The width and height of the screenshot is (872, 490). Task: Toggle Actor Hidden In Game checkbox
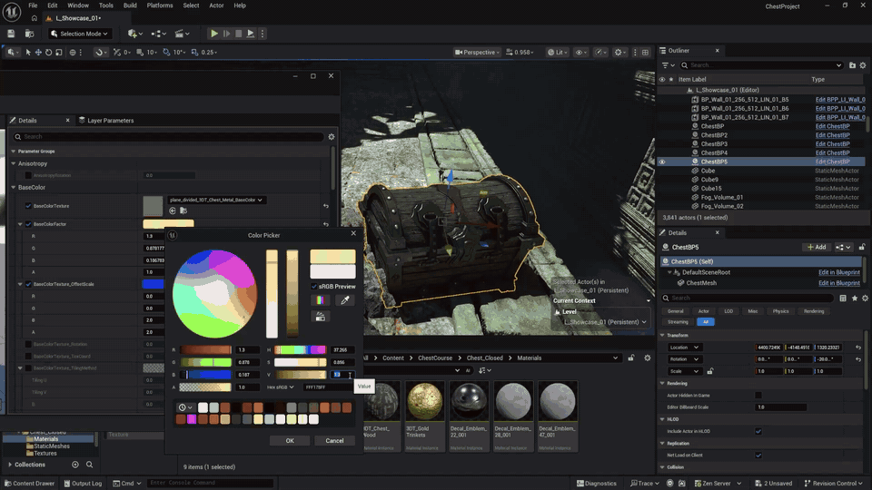(758, 396)
